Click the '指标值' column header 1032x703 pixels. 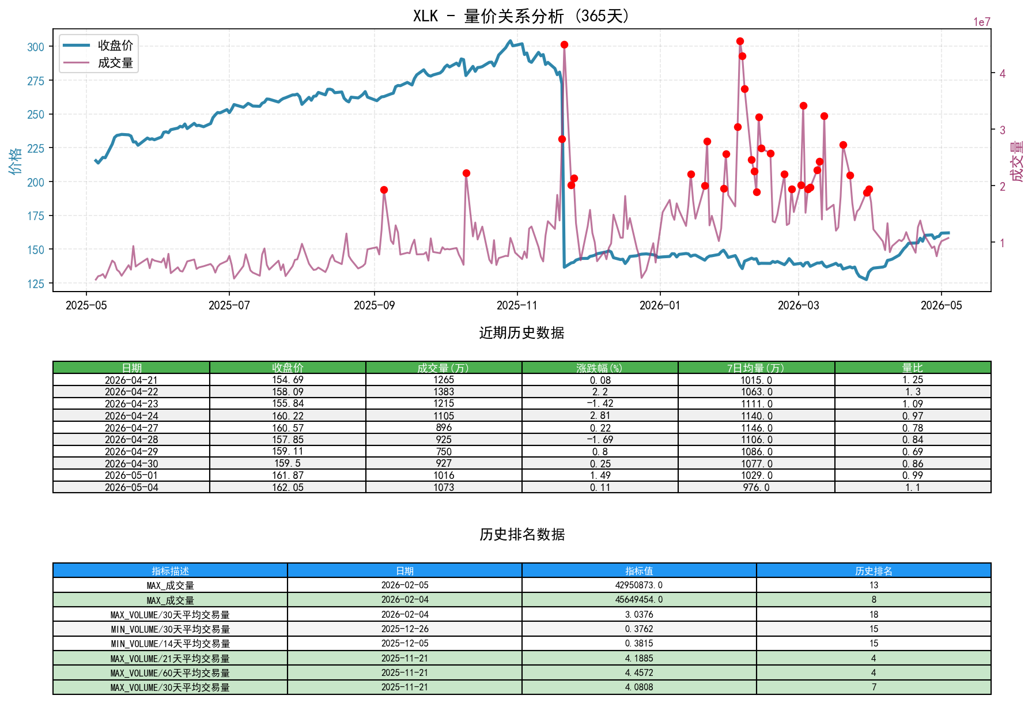tap(639, 570)
